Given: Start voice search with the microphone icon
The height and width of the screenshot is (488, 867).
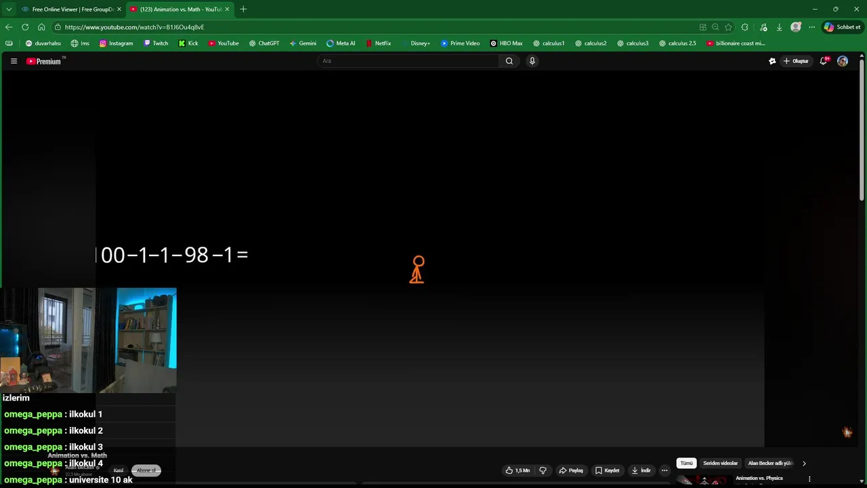Looking at the screenshot, I should [x=532, y=61].
